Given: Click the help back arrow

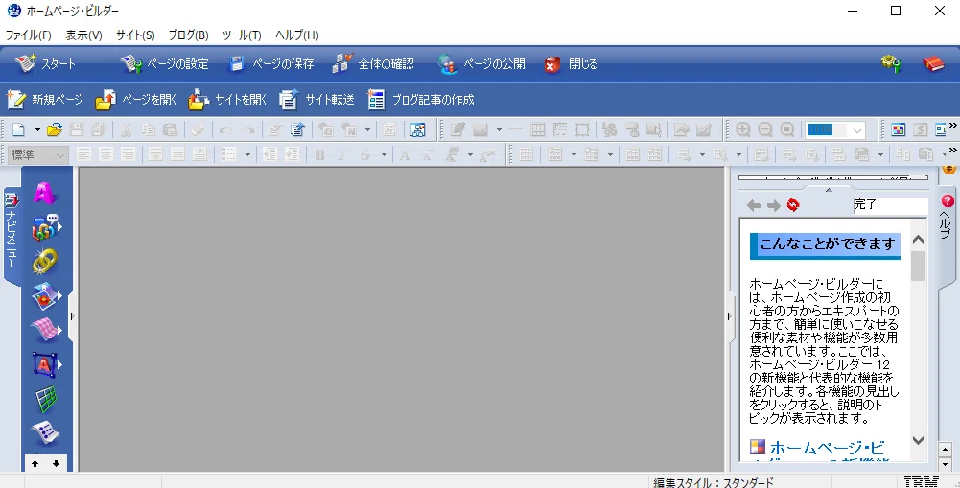Looking at the screenshot, I should (754, 205).
